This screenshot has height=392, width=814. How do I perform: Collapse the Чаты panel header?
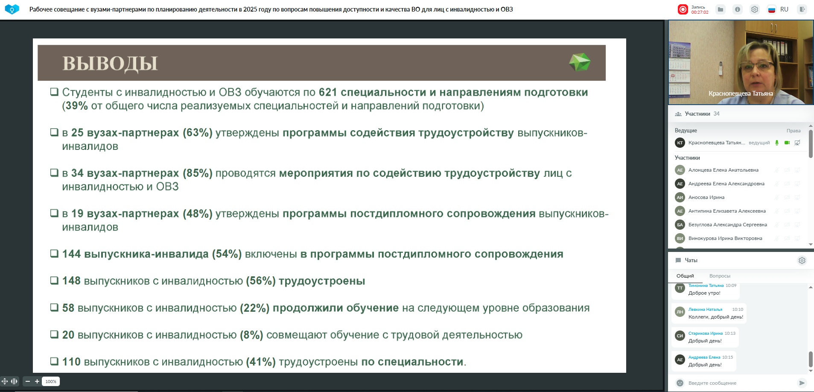tap(691, 260)
